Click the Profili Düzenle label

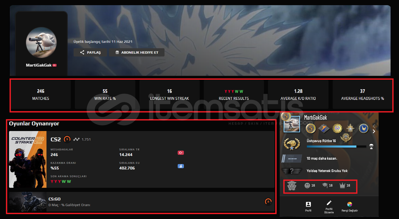[x=329, y=211]
